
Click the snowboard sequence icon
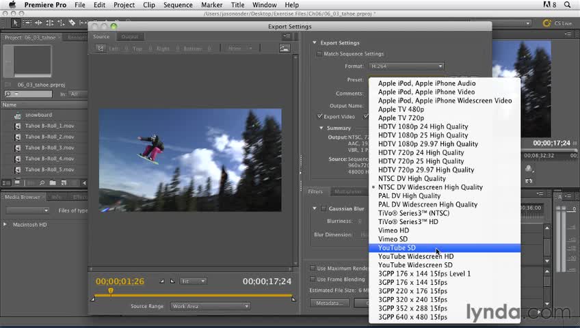pyautogui.click(x=17, y=115)
